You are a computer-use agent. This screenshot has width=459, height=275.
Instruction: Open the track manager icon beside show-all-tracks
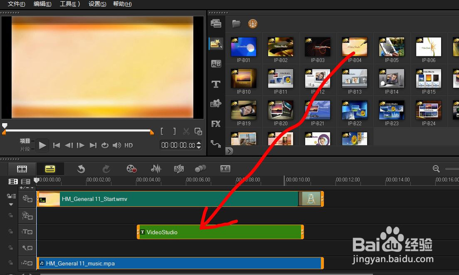[x=26, y=182]
